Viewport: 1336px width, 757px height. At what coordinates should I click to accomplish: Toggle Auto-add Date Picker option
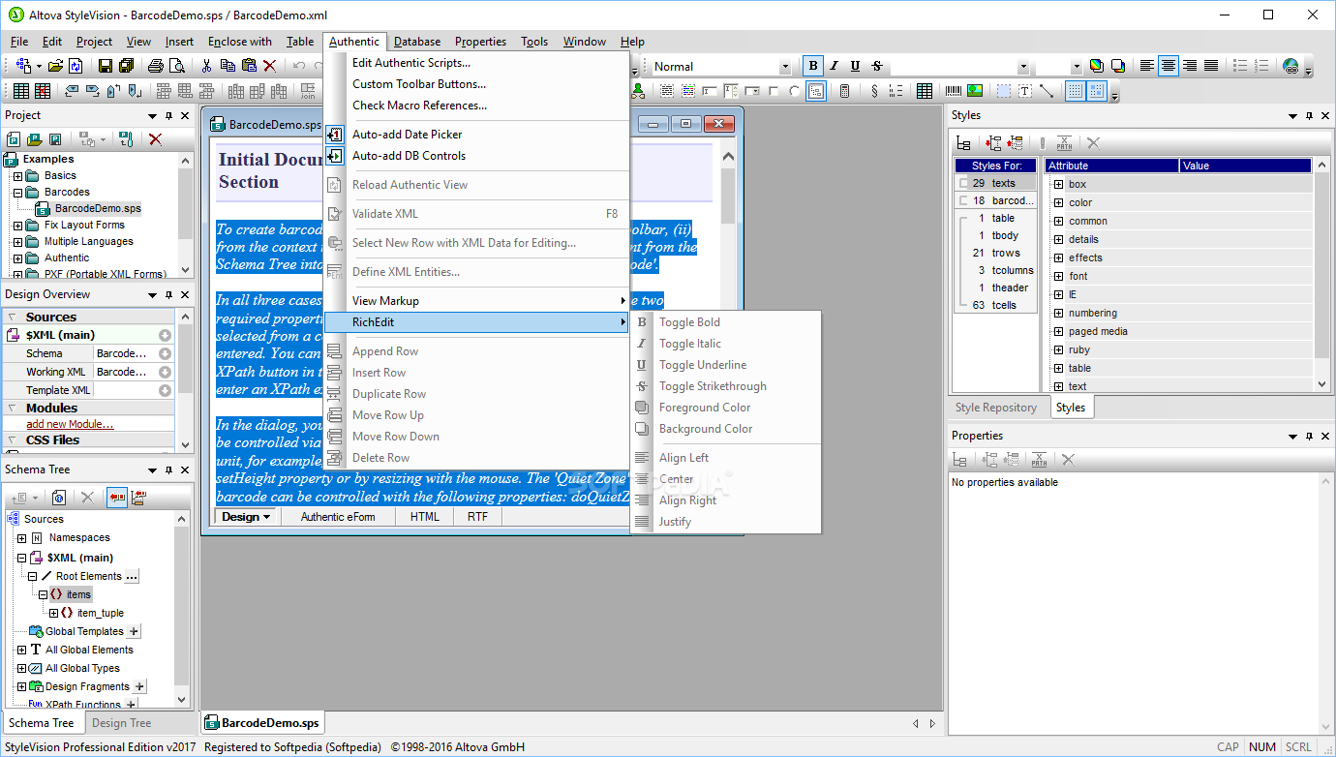(407, 135)
